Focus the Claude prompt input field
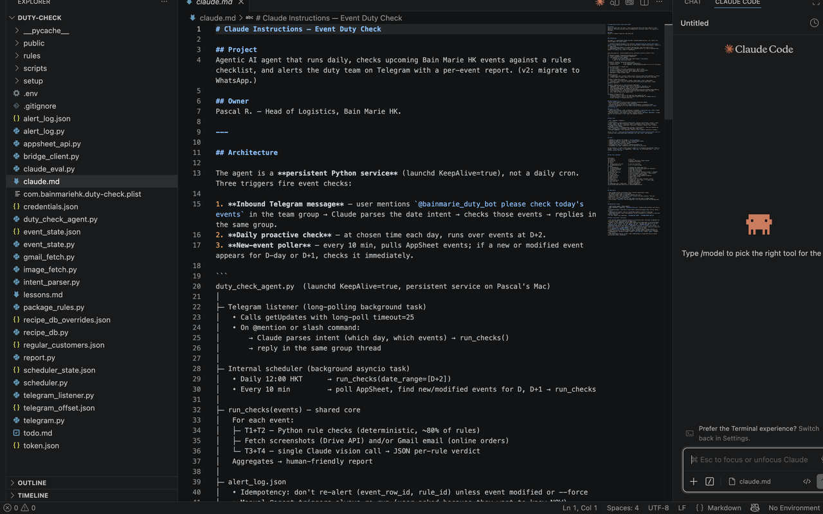The height and width of the screenshot is (514, 823). pos(752,459)
